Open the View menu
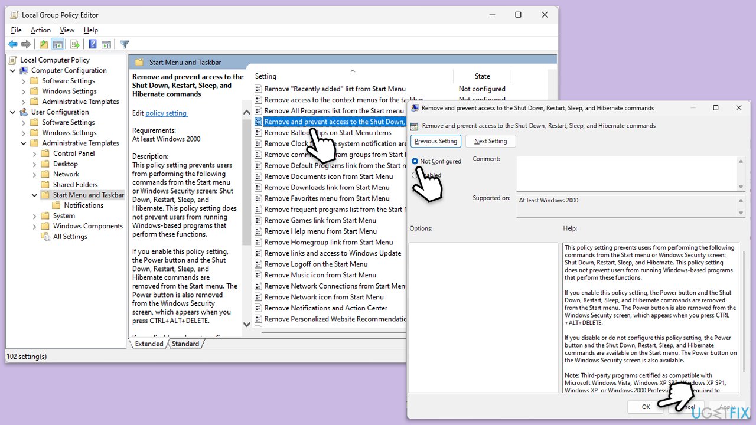756x425 pixels. pos(67,30)
